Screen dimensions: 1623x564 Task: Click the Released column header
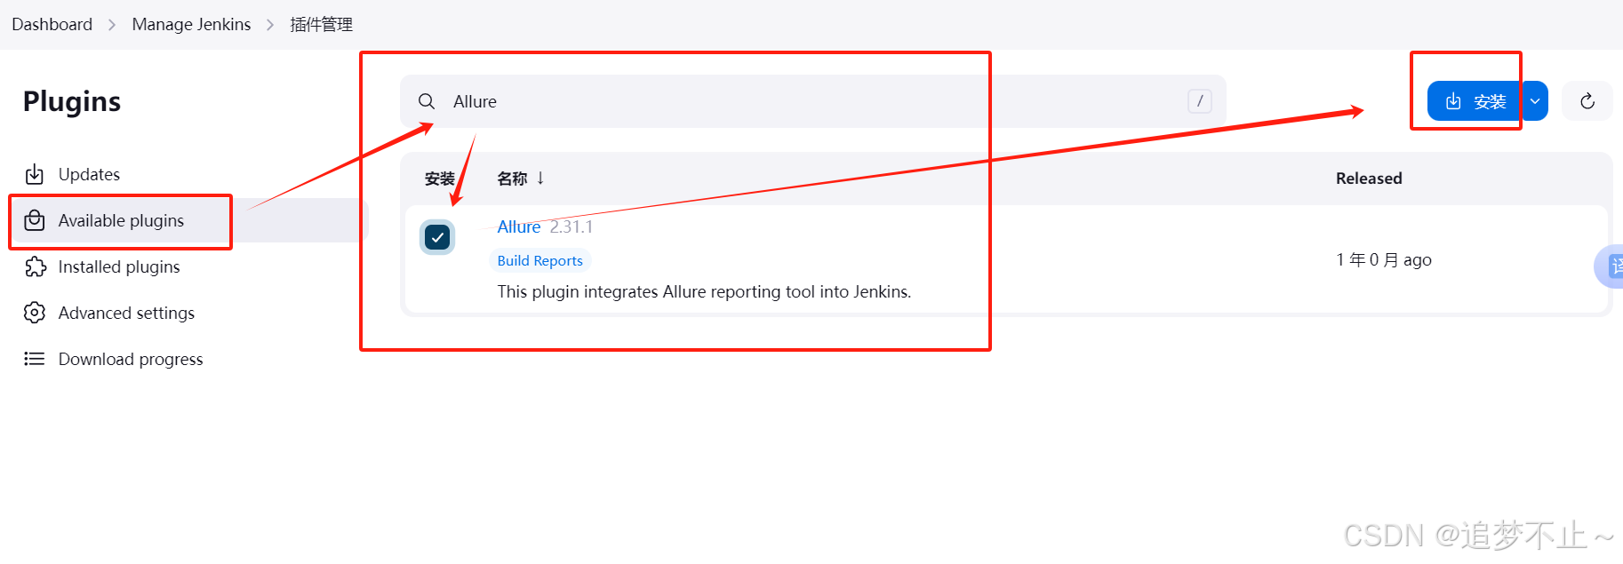pyautogui.click(x=1369, y=179)
